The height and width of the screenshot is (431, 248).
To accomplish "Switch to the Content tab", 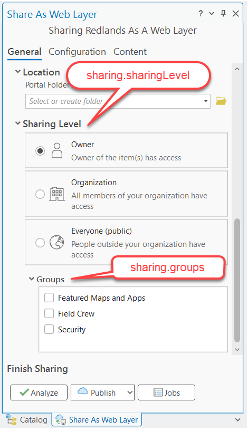I will pyautogui.click(x=130, y=52).
